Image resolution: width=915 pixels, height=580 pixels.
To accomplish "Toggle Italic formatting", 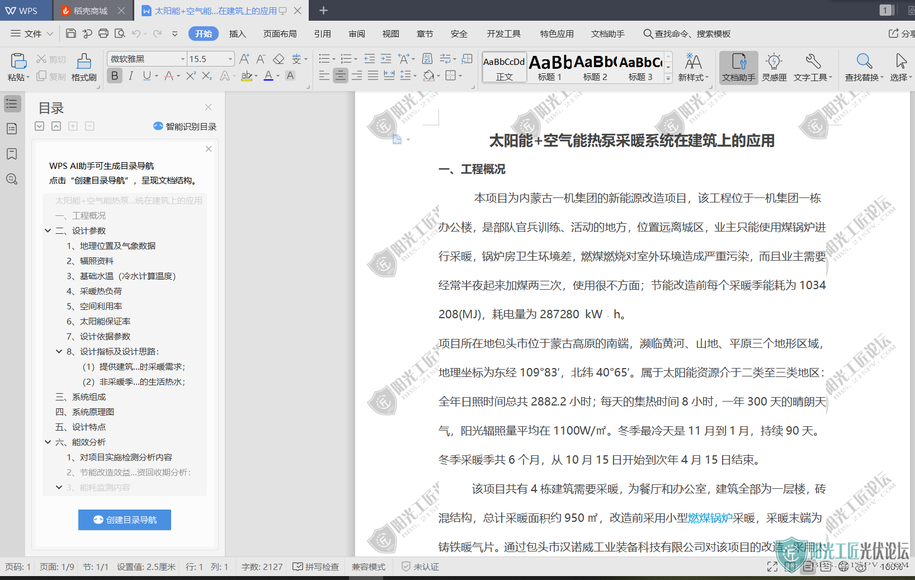I will coord(131,76).
